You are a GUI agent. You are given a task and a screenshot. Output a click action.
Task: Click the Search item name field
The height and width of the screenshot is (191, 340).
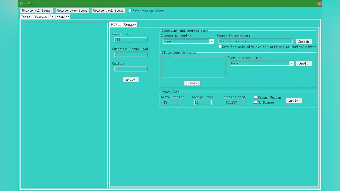click(255, 41)
